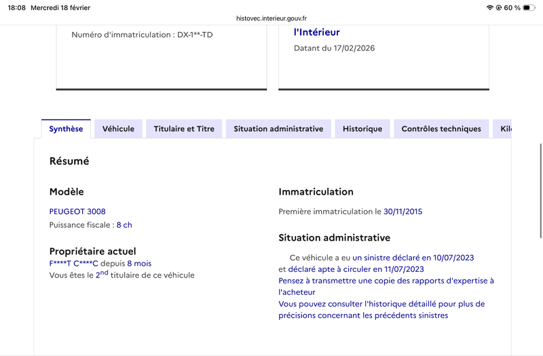Tap the Wi-Fi status icon
543x356 pixels.
pyautogui.click(x=489, y=7)
